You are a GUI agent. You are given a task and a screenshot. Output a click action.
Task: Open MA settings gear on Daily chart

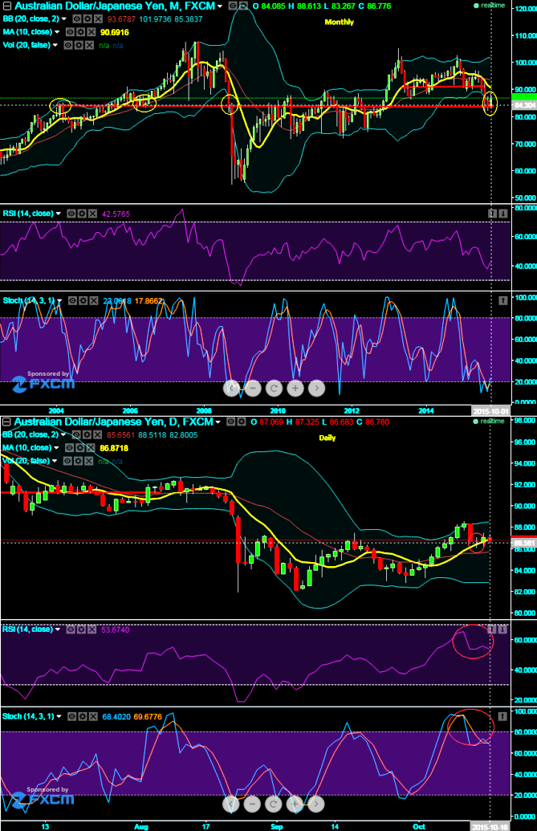[x=80, y=448]
